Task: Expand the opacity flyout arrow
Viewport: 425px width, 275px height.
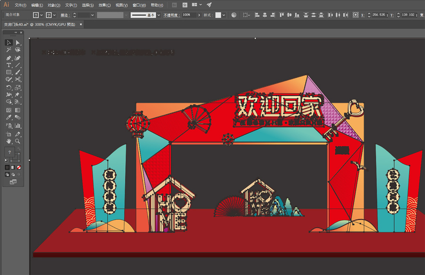Action: coord(199,15)
